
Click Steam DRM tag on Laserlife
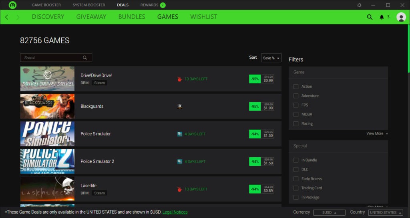[99, 193]
